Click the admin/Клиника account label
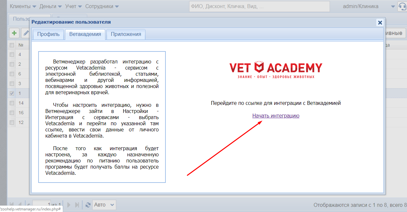This screenshot has width=407, height=212. pyautogui.click(x=361, y=6)
